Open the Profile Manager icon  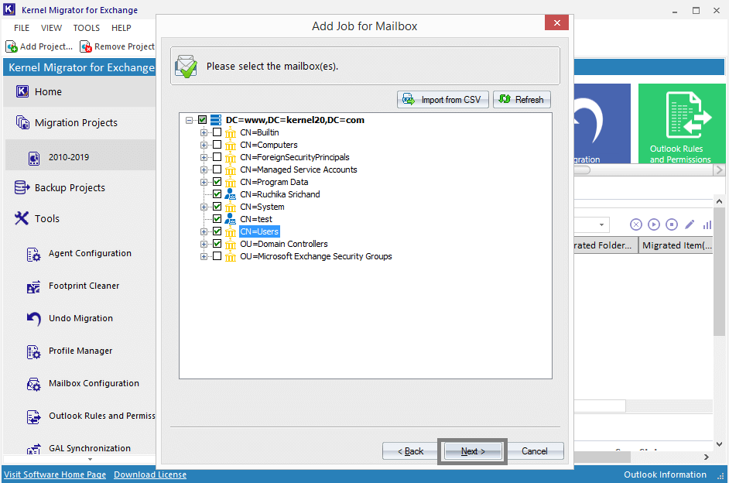(33, 351)
